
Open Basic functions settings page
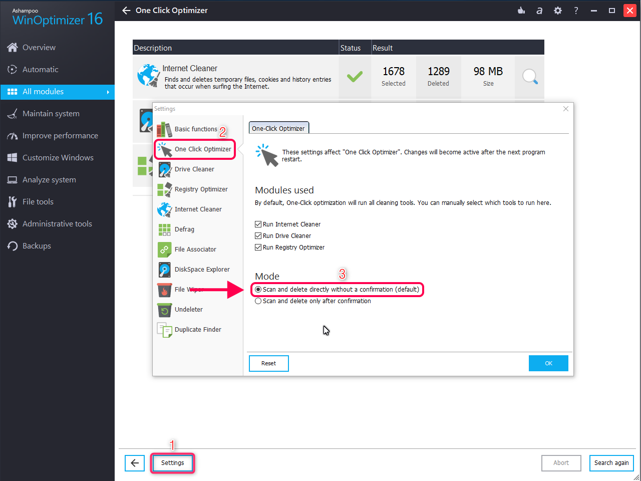click(x=196, y=129)
